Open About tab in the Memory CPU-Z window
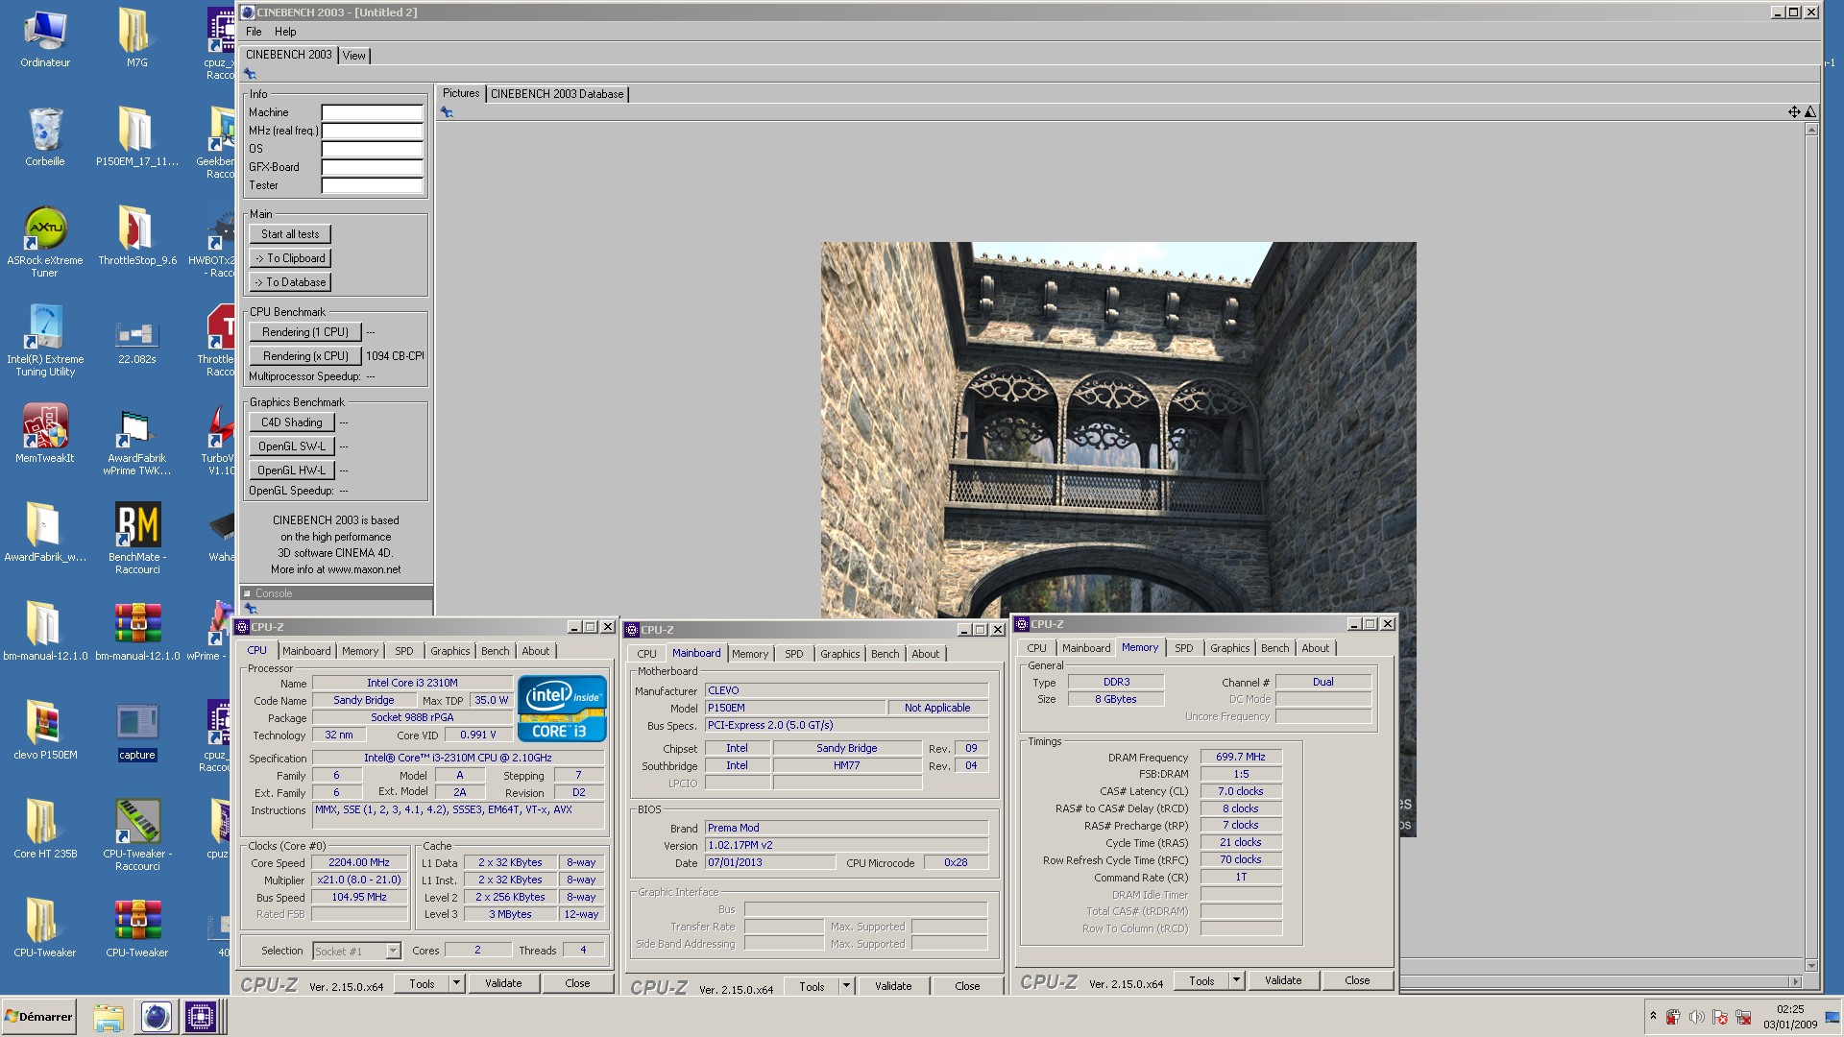The image size is (1844, 1037). coord(1315,648)
